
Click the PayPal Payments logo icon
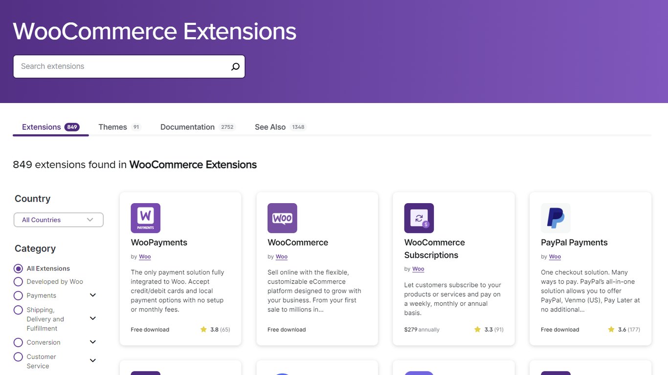556,218
